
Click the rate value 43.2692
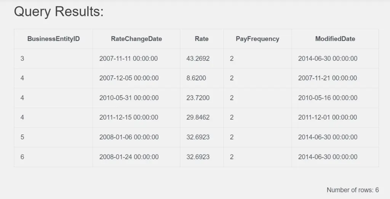point(198,58)
